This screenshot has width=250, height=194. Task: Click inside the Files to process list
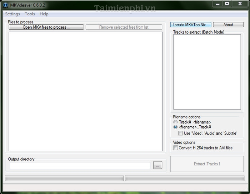[x=85, y=91]
